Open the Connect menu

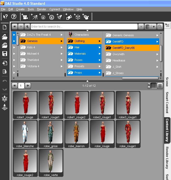pyautogui.click(x=55, y=9)
